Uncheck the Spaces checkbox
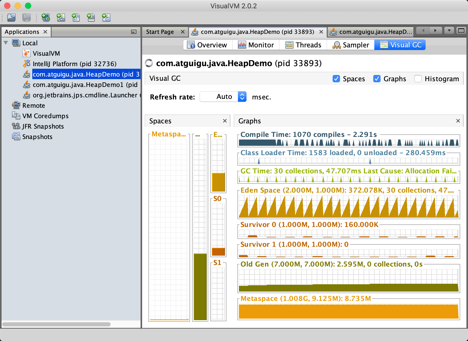This screenshot has height=341, width=468. (336, 79)
